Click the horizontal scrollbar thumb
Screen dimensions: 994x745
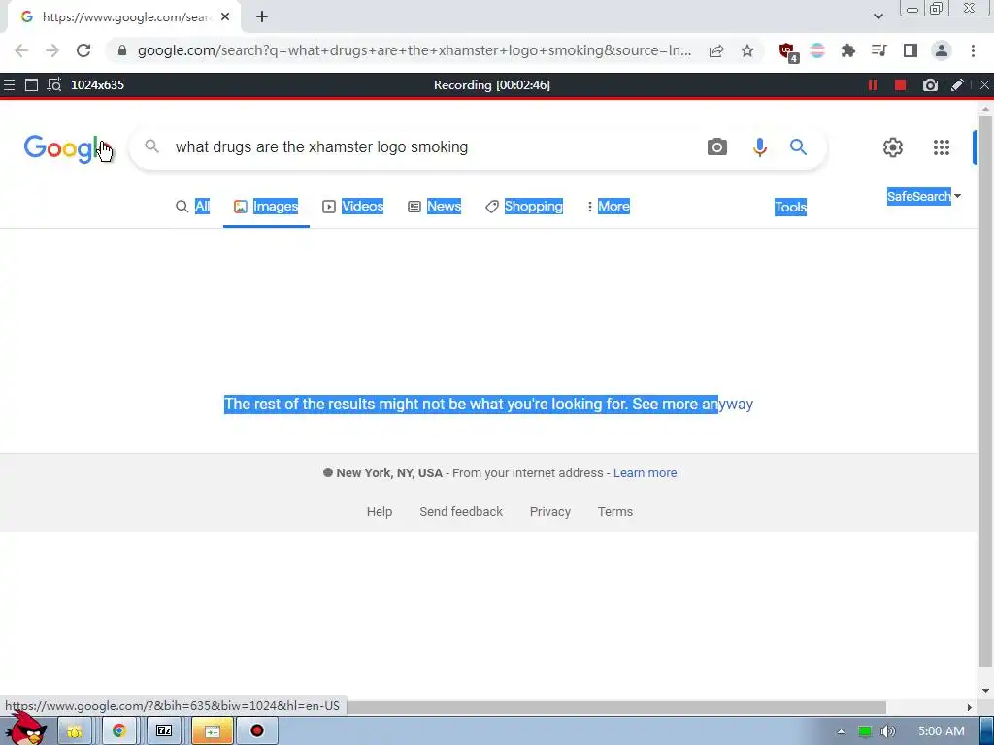click(616, 707)
